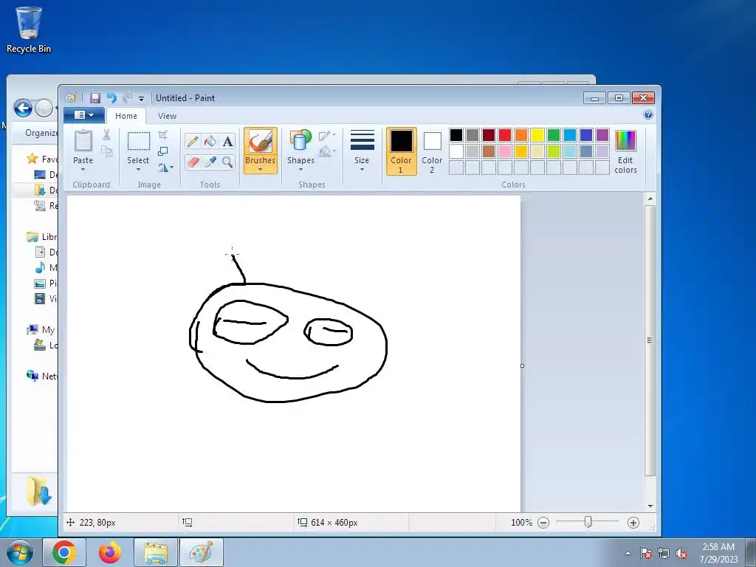
Task: Open Google Chrome from the taskbar
Action: (x=64, y=552)
